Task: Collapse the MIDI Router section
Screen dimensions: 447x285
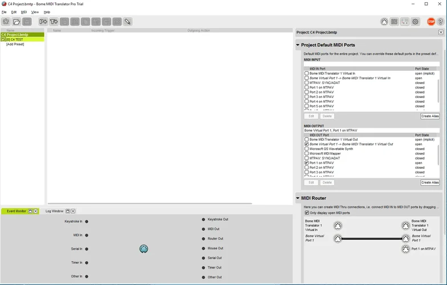Action: (x=298, y=198)
